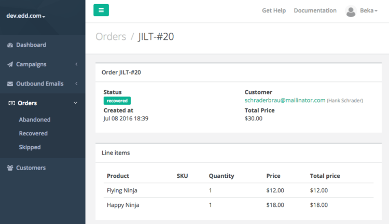Image resolution: width=389 pixels, height=224 pixels.
Task: Toggle the sidebar with the green hamburger button
Action: 101,10
